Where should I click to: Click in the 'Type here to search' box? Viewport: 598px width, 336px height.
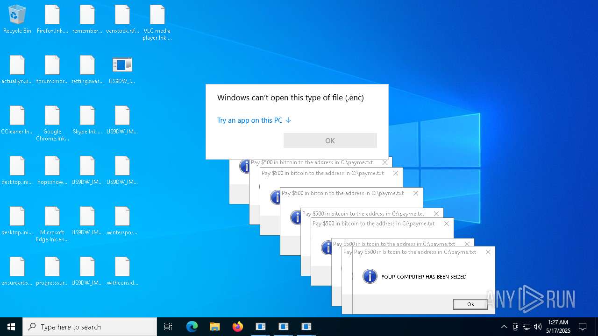pyautogui.click(x=90, y=327)
